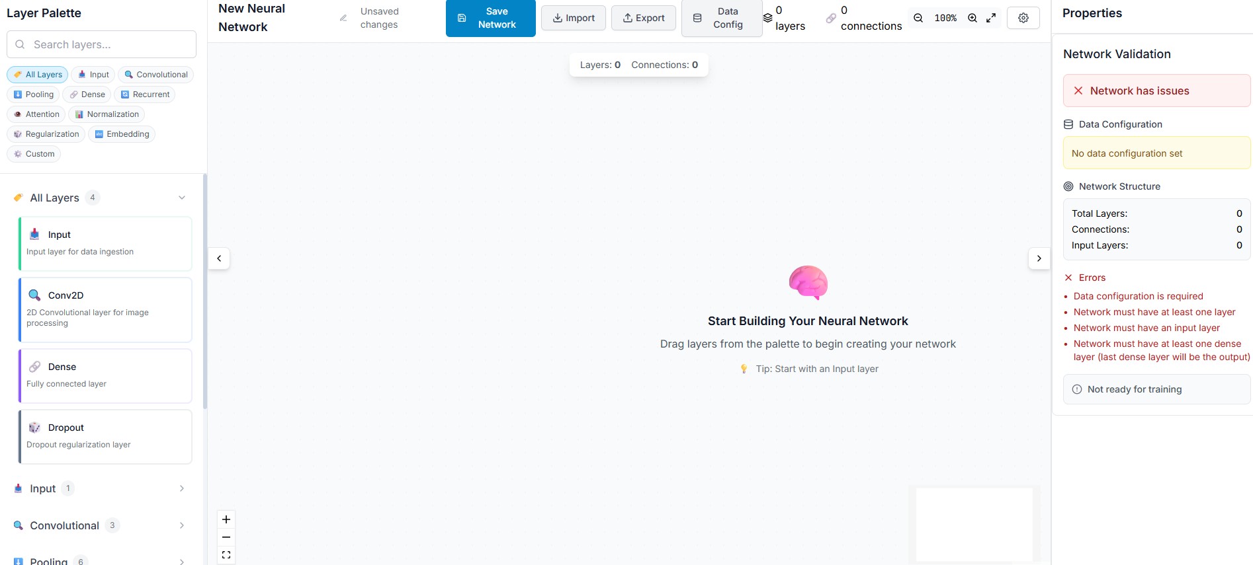1253x565 pixels.
Task: Filter palette by Pooling chip
Action: 33,94
